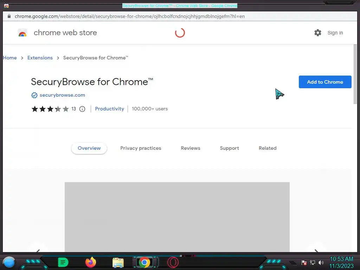Viewport: 360px width, 270px height.
Task: Open File Explorer from the taskbar
Action: [x=118, y=263]
